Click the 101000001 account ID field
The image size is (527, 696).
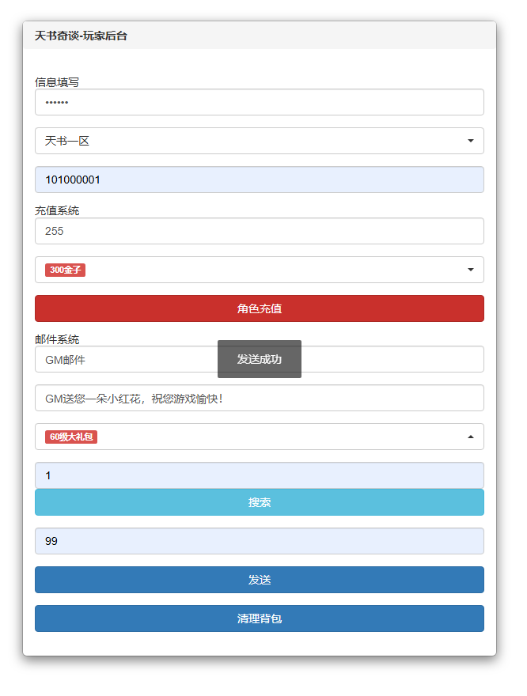coord(260,180)
